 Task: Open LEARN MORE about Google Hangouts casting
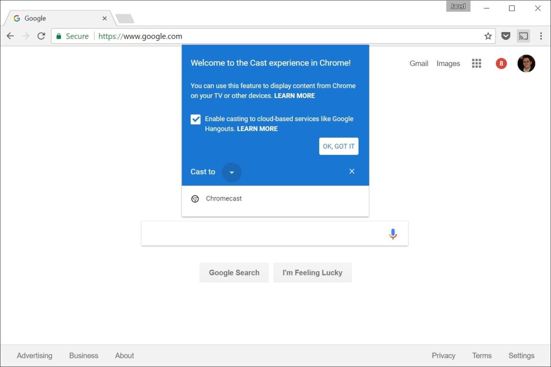[257, 129]
